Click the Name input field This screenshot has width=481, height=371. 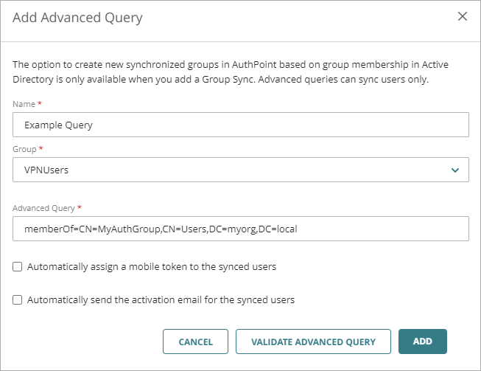coord(241,125)
